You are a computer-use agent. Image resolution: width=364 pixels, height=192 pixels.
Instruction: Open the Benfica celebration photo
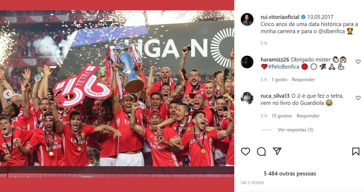(x=117, y=88)
